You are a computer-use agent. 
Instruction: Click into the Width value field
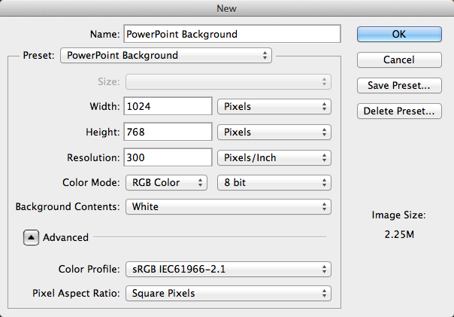click(168, 107)
